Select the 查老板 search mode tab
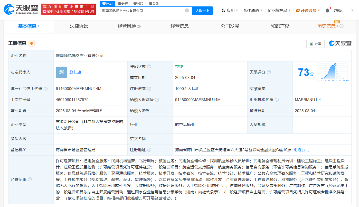The width and height of the screenshot is (359, 207). point(123,4)
